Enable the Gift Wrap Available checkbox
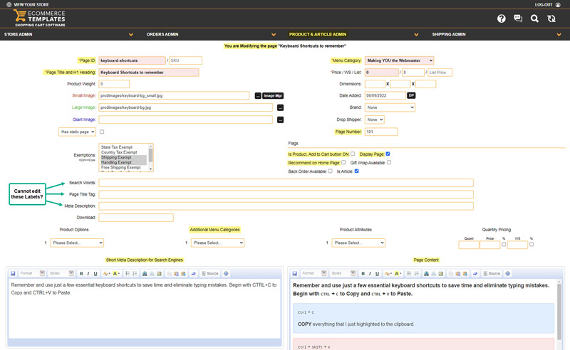The width and height of the screenshot is (570, 350). pyautogui.click(x=389, y=162)
